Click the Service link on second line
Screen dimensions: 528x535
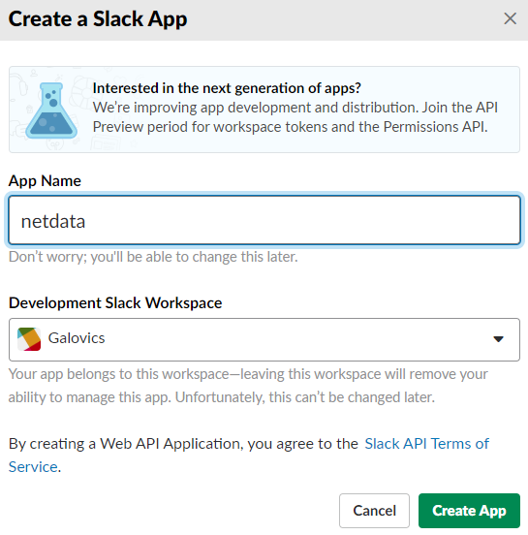click(33, 467)
